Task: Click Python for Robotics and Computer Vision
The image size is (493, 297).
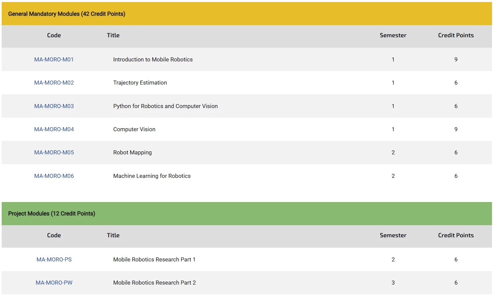Action: (x=165, y=106)
